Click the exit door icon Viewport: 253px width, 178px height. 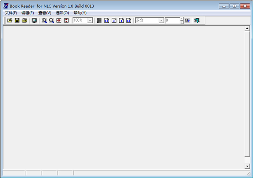(197, 20)
